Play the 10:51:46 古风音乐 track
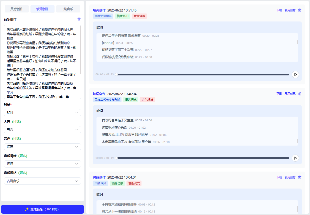Viewport: 310px width, 215px height. [x=295, y=74]
